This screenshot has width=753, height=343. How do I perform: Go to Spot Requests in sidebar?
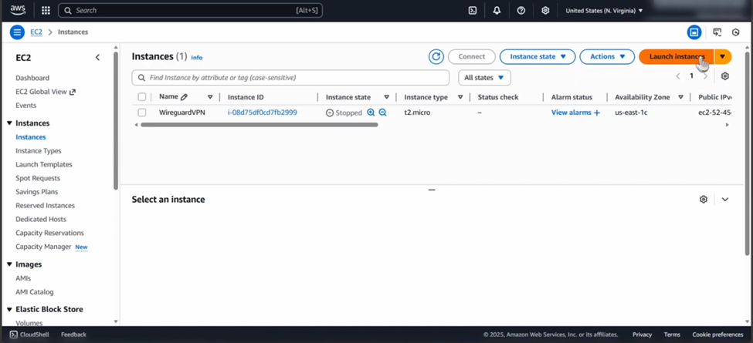click(37, 178)
